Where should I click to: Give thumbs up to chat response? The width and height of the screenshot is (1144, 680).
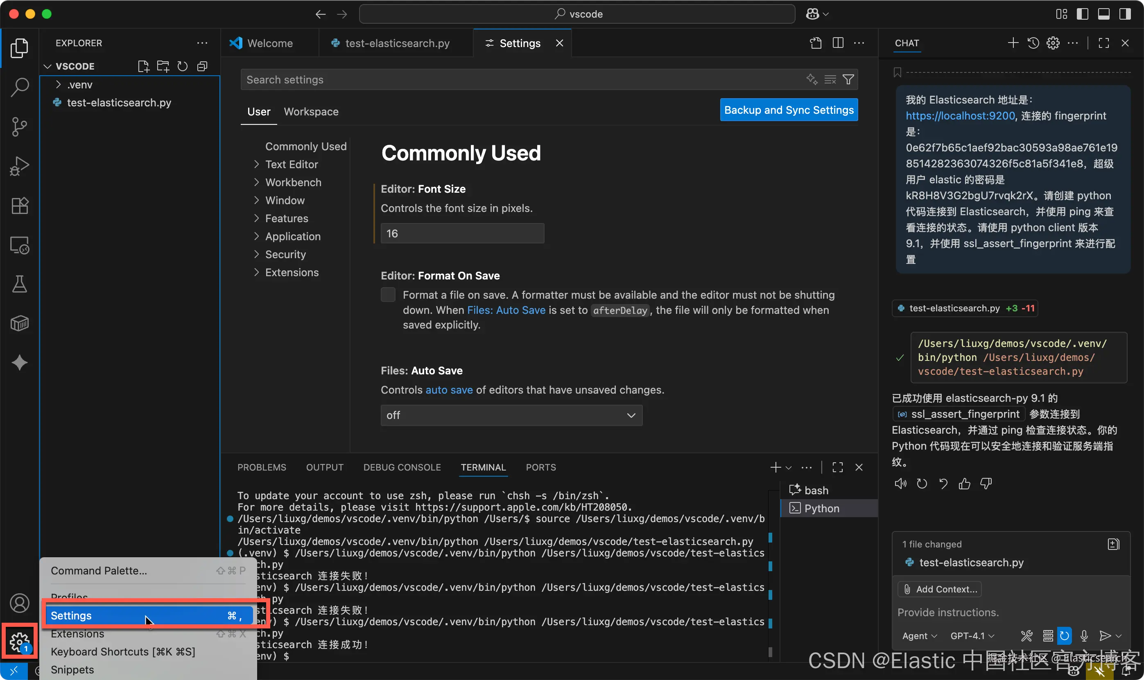click(964, 484)
